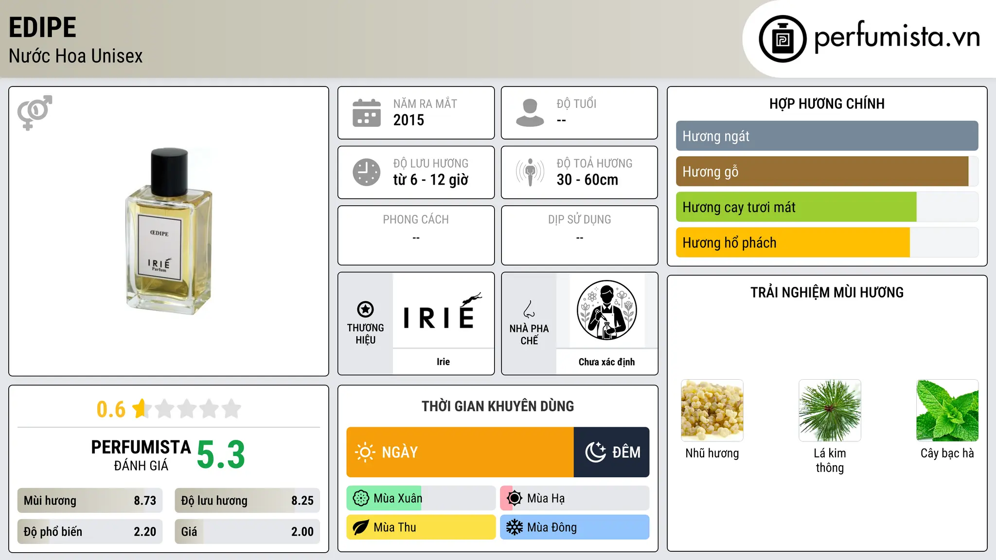Click the sun icon in the Ngày bar

coord(365,452)
